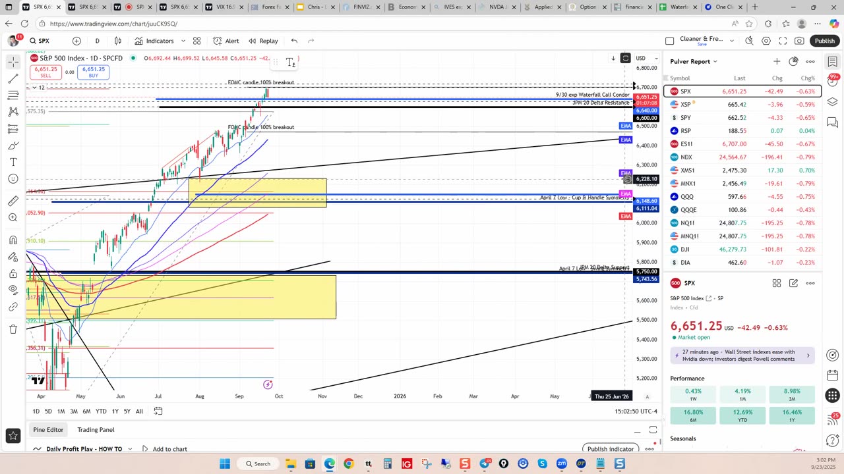
Task: Click Add to chart in Pine Editor
Action: pos(164,449)
